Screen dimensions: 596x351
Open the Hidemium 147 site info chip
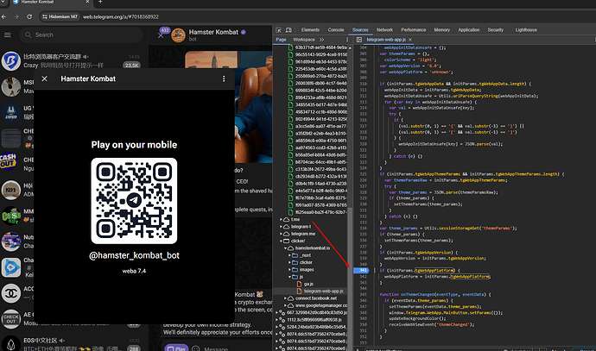click(x=60, y=16)
